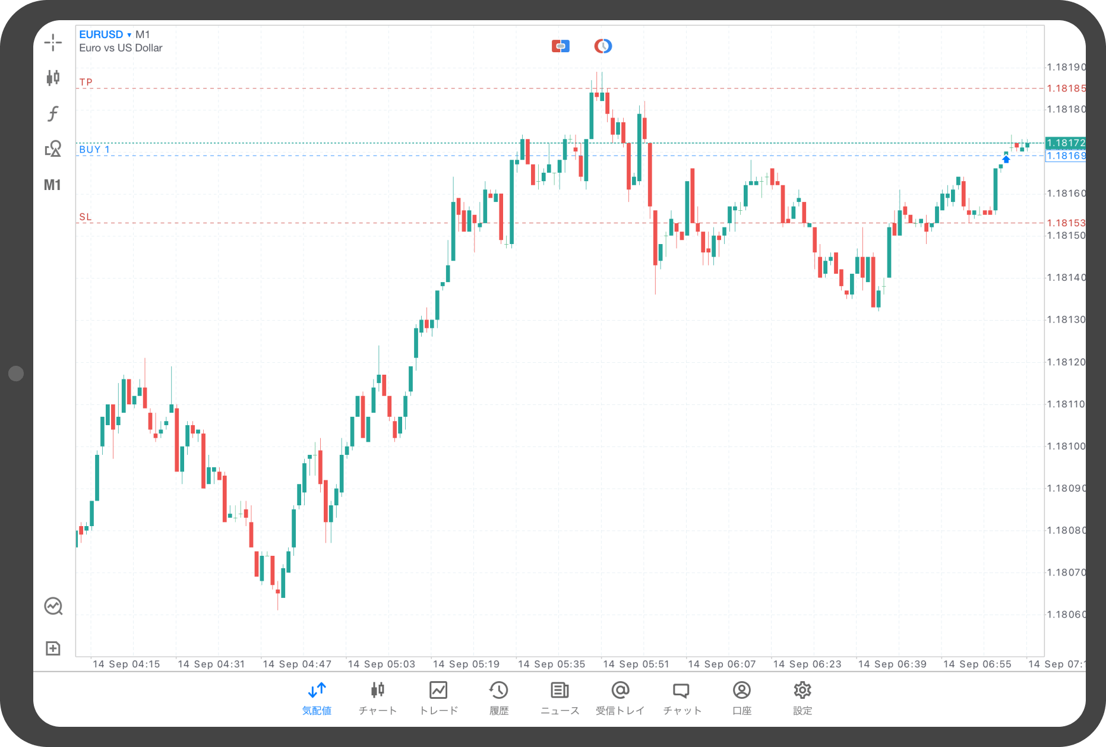Expand the EURUSD symbol dropdown
1106x747 pixels.
point(105,34)
